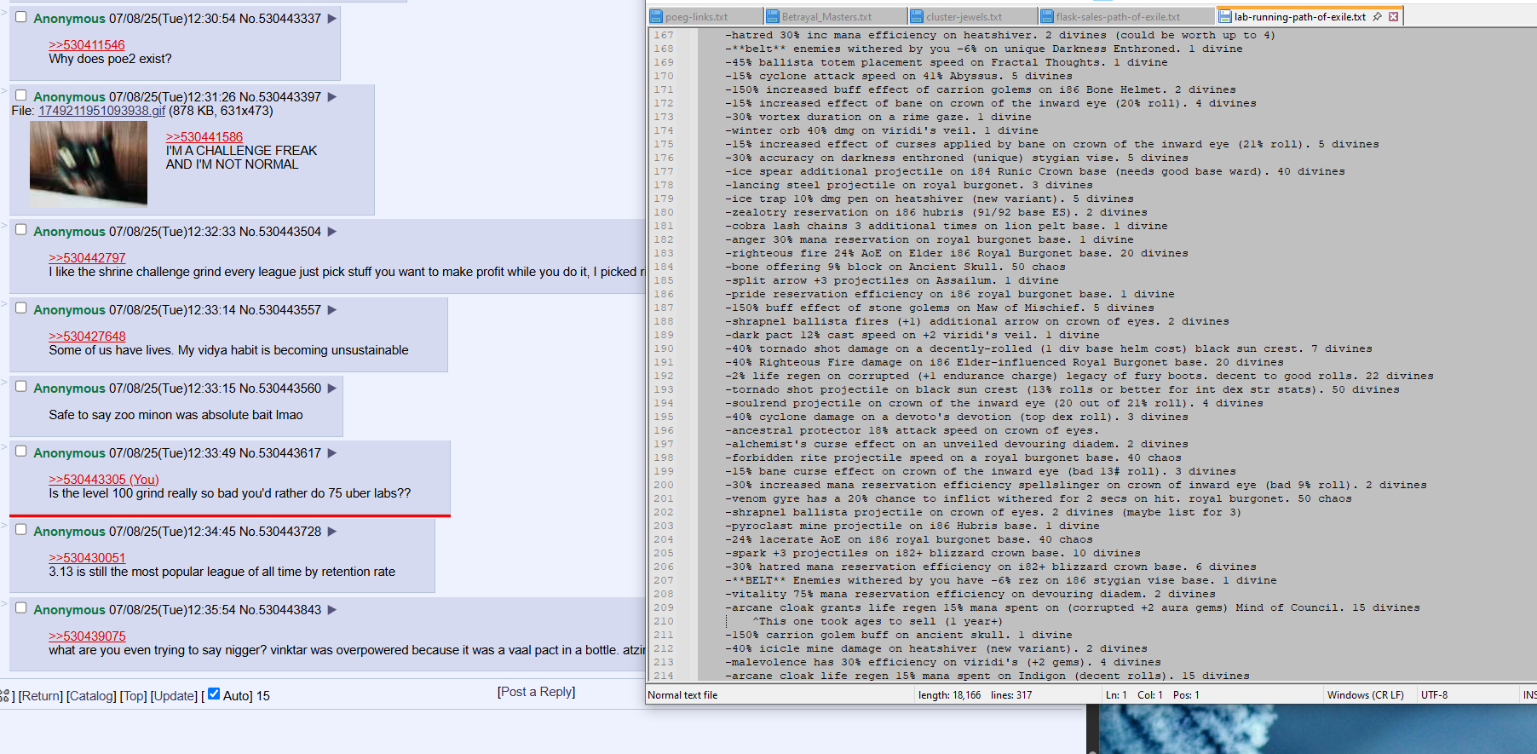Click the Update link

tap(174, 696)
